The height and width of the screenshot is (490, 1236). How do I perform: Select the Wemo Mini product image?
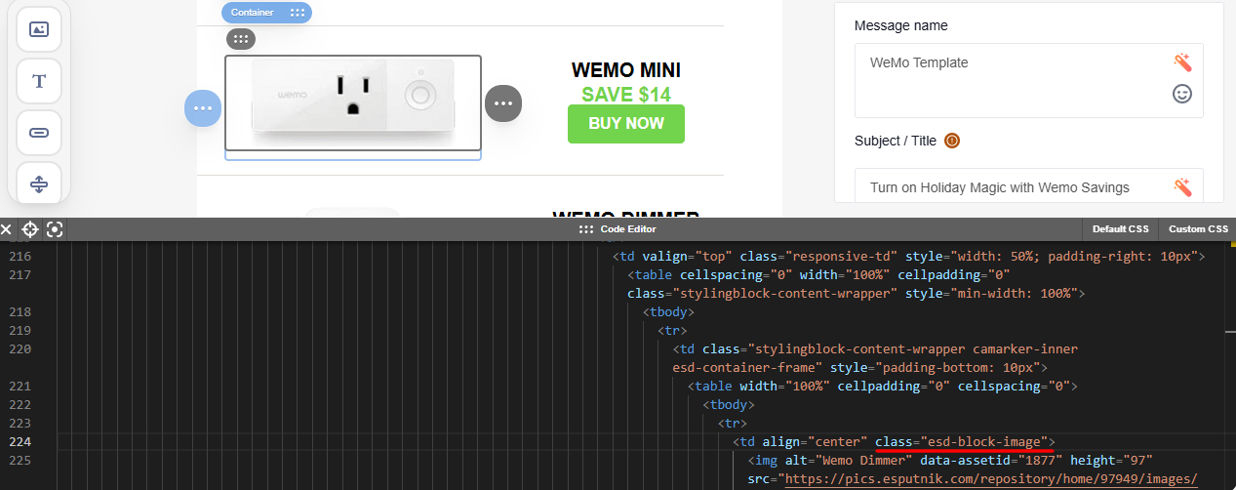(x=352, y=102)
